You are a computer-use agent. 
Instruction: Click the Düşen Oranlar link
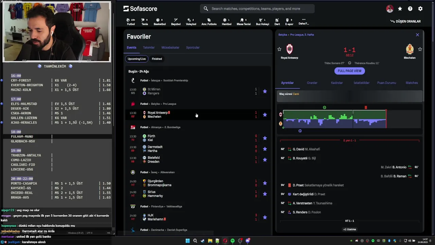(405, 21)
